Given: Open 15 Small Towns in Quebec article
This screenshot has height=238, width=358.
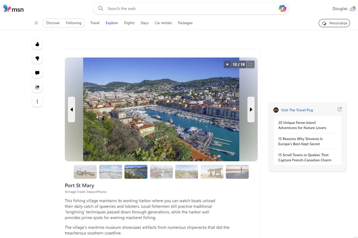Looking at the screenshot, I should [305, 158].
